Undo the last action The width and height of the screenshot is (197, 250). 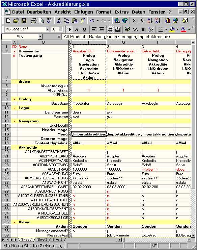92,21
